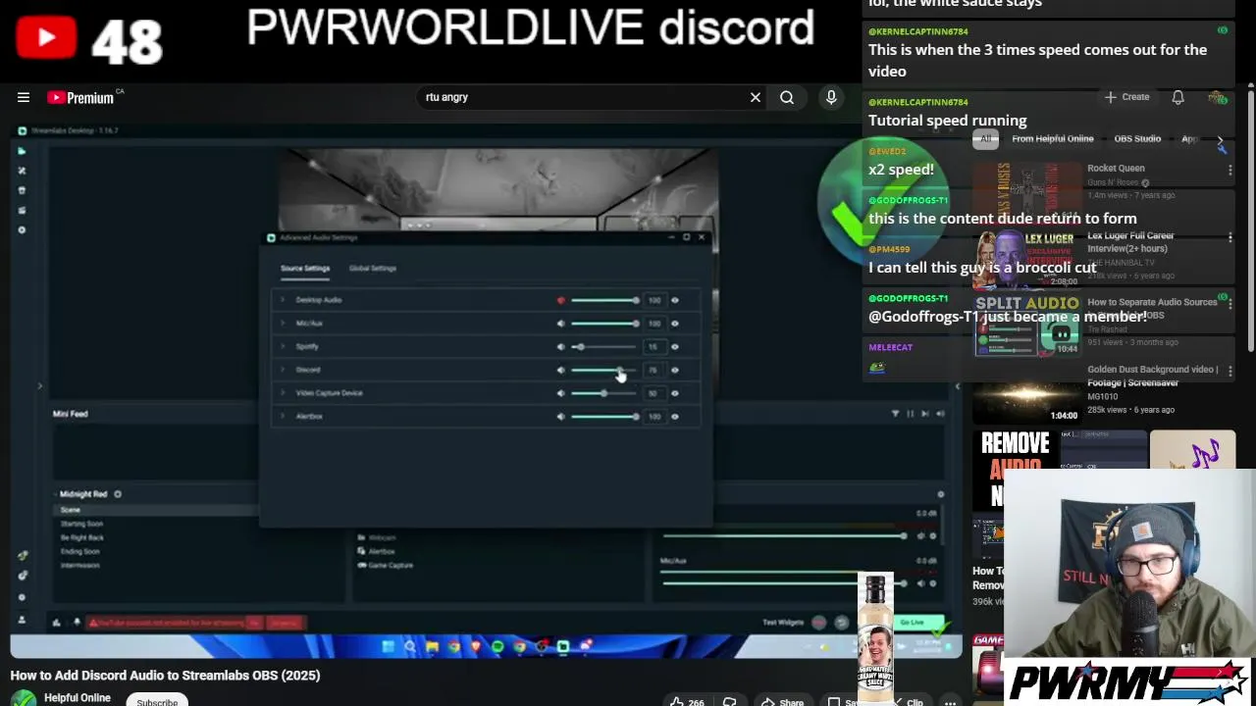Mute the Spotify speaker icon
1256x706 pixels.
click(x=561, y=346)
